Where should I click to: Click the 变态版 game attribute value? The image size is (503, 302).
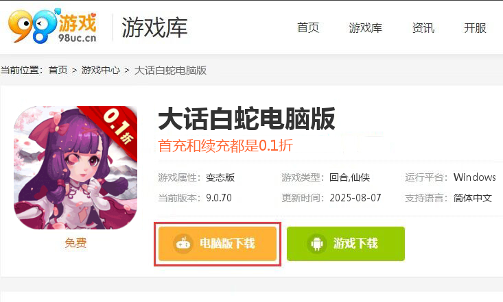(220, 177)
